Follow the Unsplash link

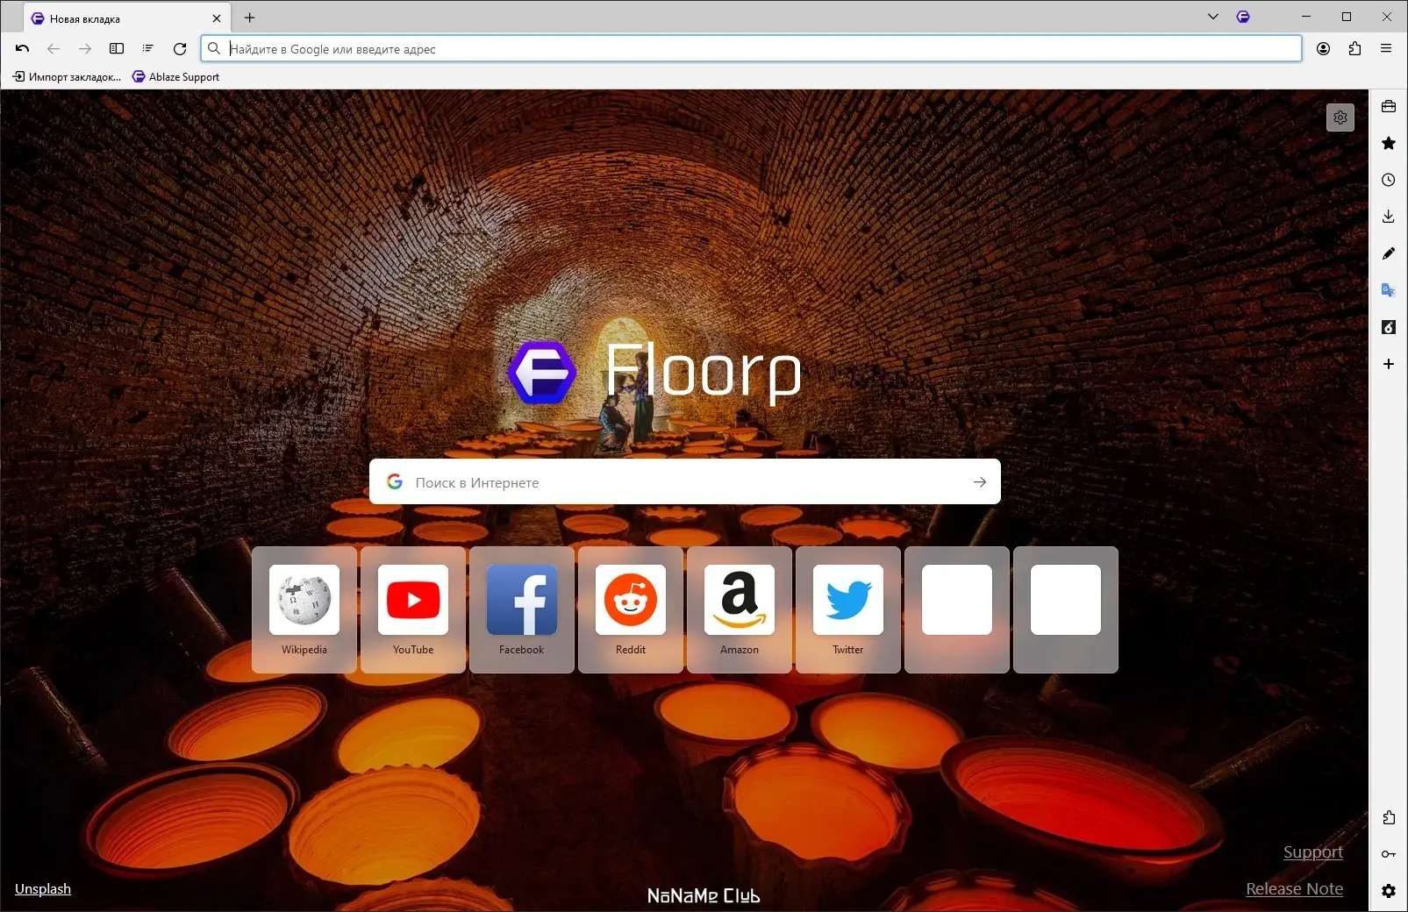tap(43, 889)
